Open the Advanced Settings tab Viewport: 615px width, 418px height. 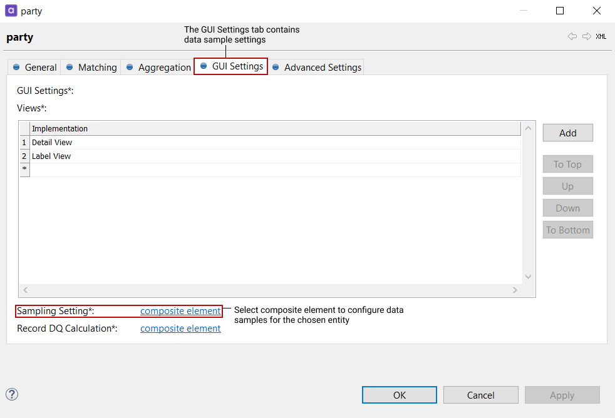(322, 67)
